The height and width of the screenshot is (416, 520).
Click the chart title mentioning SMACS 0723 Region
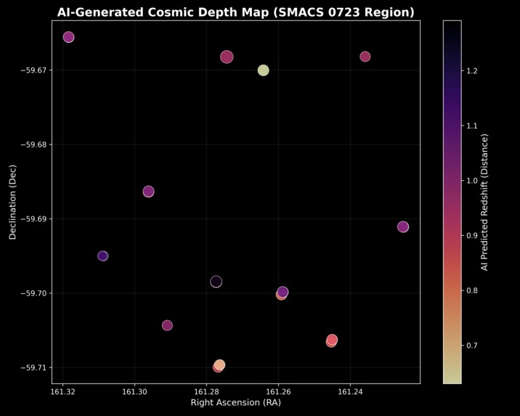[x=236, y=12]
